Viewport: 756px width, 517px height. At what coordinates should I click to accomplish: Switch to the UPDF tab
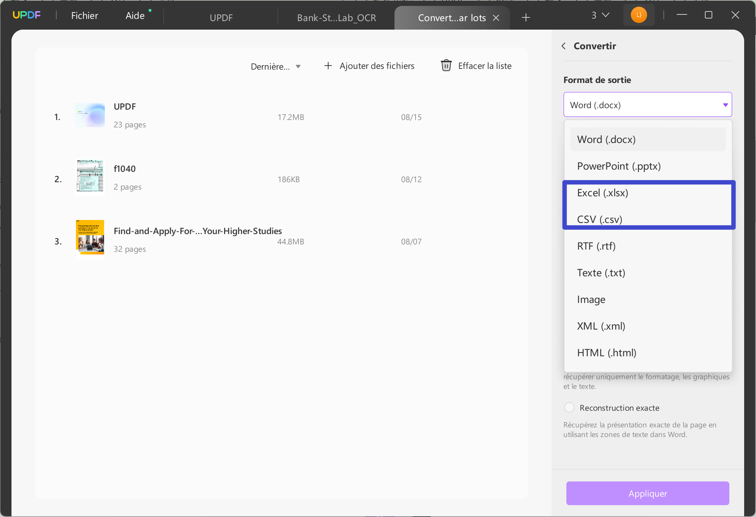point(221,18)
